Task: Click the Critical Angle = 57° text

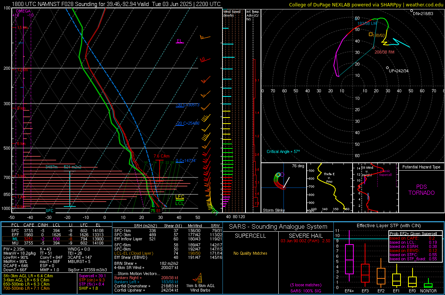Action: click(283, 151)
